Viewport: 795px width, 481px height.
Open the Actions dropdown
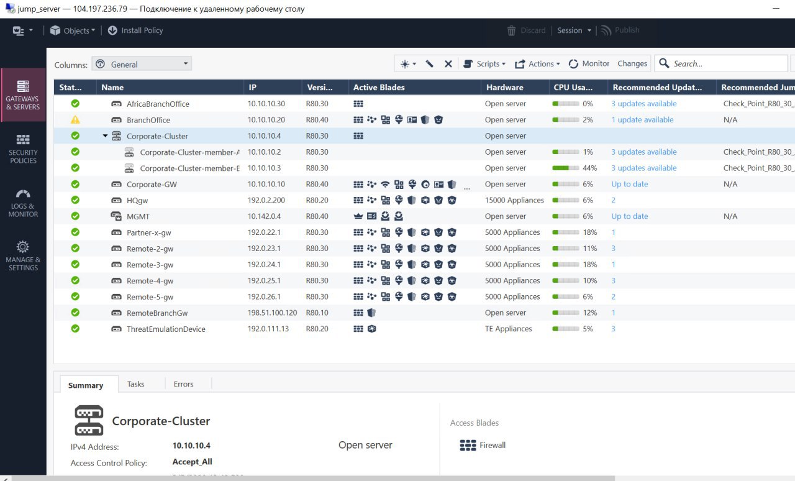coord(538,63)
